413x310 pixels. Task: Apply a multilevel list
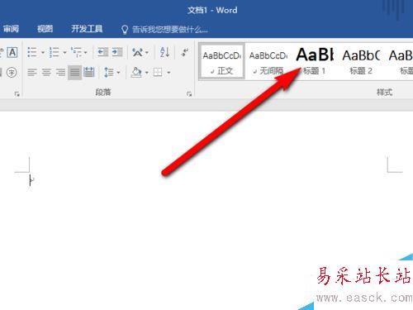[x=76, y=52]
